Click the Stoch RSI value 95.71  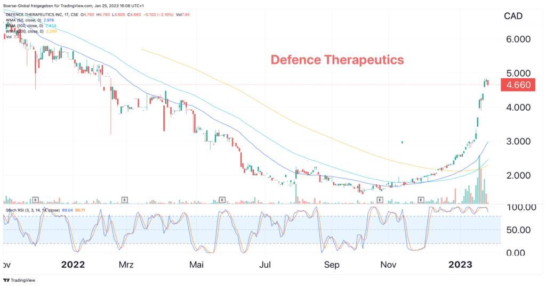pos(80,210)
